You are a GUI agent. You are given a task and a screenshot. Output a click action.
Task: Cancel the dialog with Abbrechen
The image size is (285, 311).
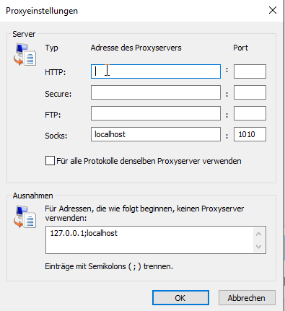(x=247, y=298)
